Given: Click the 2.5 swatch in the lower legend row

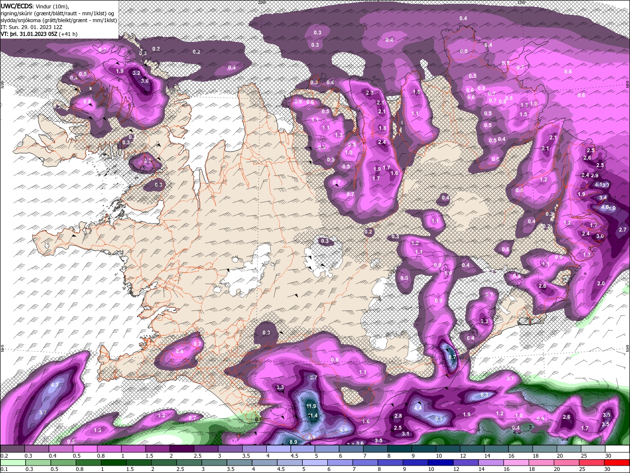Looking at the screenshot, I should coord(189,463).
